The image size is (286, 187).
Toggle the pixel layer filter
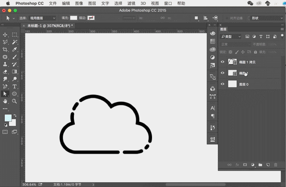tap(247, 37)
